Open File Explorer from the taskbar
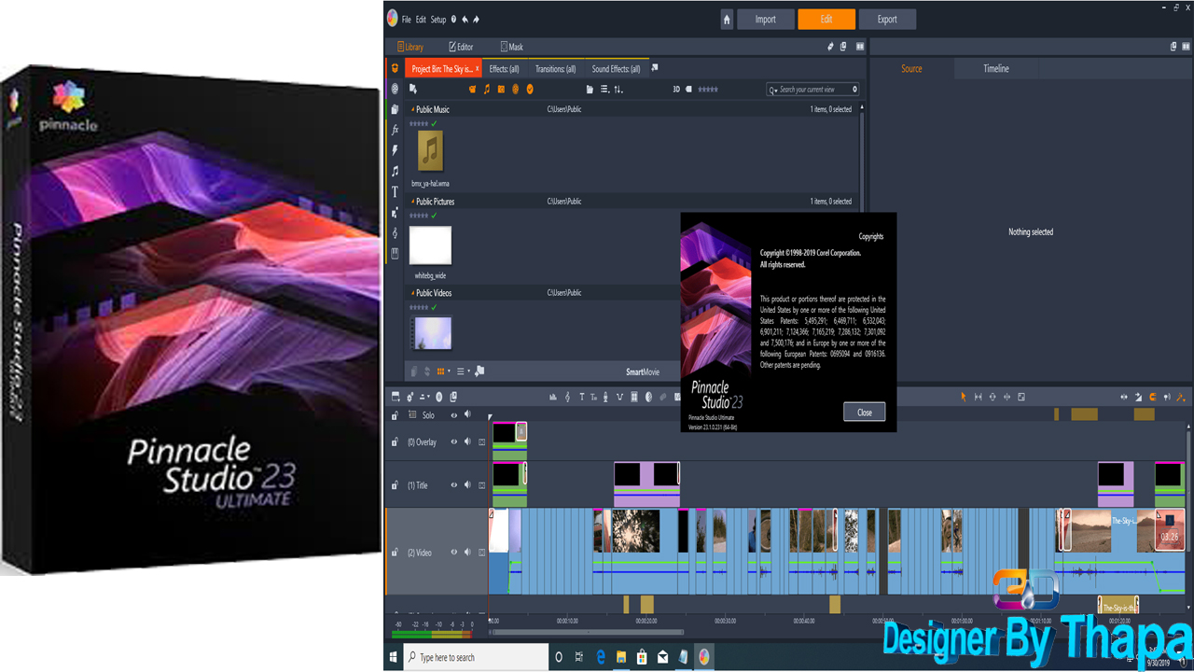 pyautogui.click(x=621, y=657)
